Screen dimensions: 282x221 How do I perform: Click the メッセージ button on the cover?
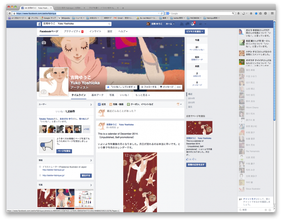pyautogui.click(x=167, y=87)
